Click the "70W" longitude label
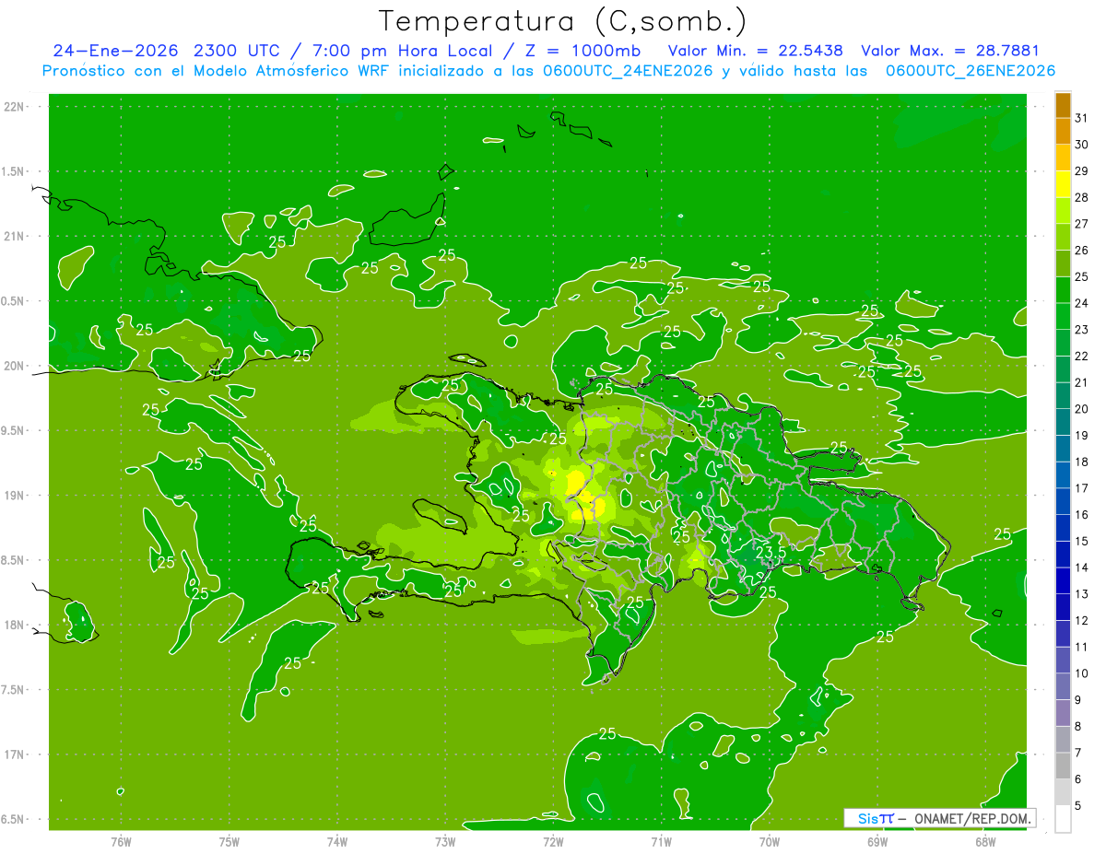 coord(770,842)
